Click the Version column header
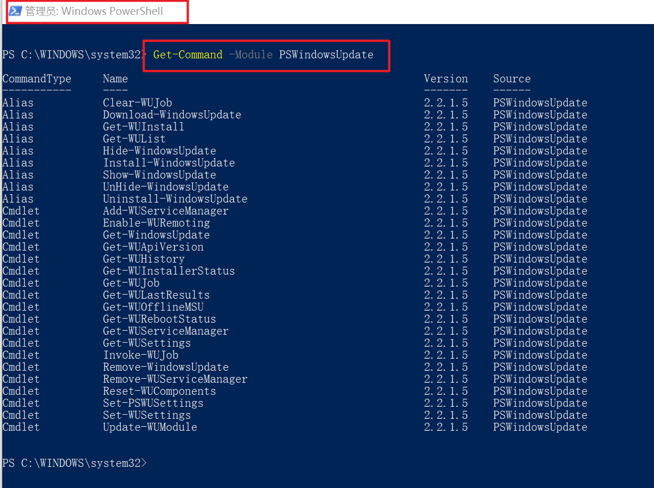The width and height of the screenshot is (654, 488). coord(446,79)
